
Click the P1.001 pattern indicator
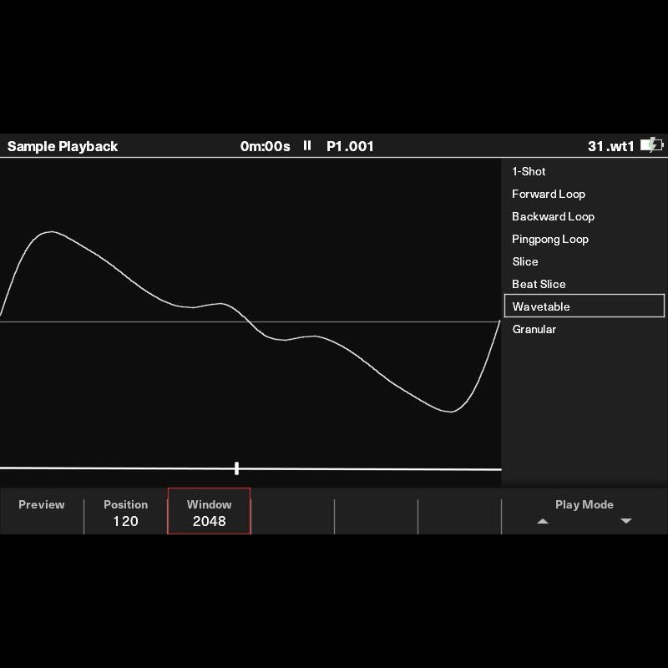(x=350, y=147)
